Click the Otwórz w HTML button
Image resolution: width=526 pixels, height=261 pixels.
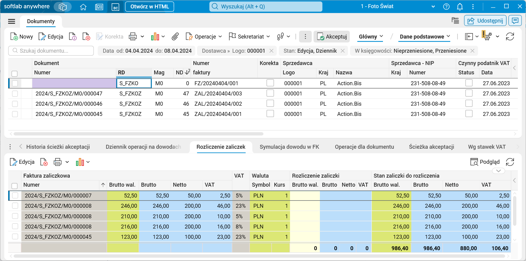[x=149, y=7]
